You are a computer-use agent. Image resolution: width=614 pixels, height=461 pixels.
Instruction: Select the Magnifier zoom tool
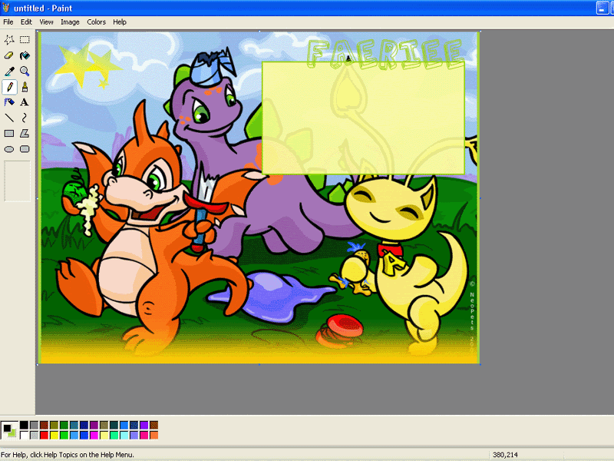25,71
